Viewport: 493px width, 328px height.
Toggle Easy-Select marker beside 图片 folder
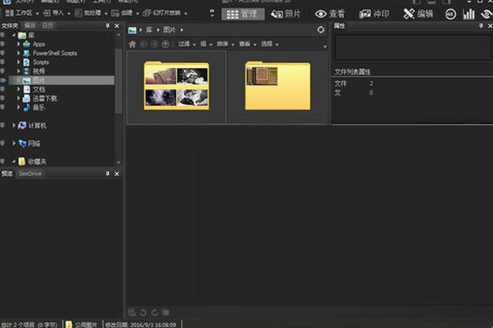pos(3,80)
